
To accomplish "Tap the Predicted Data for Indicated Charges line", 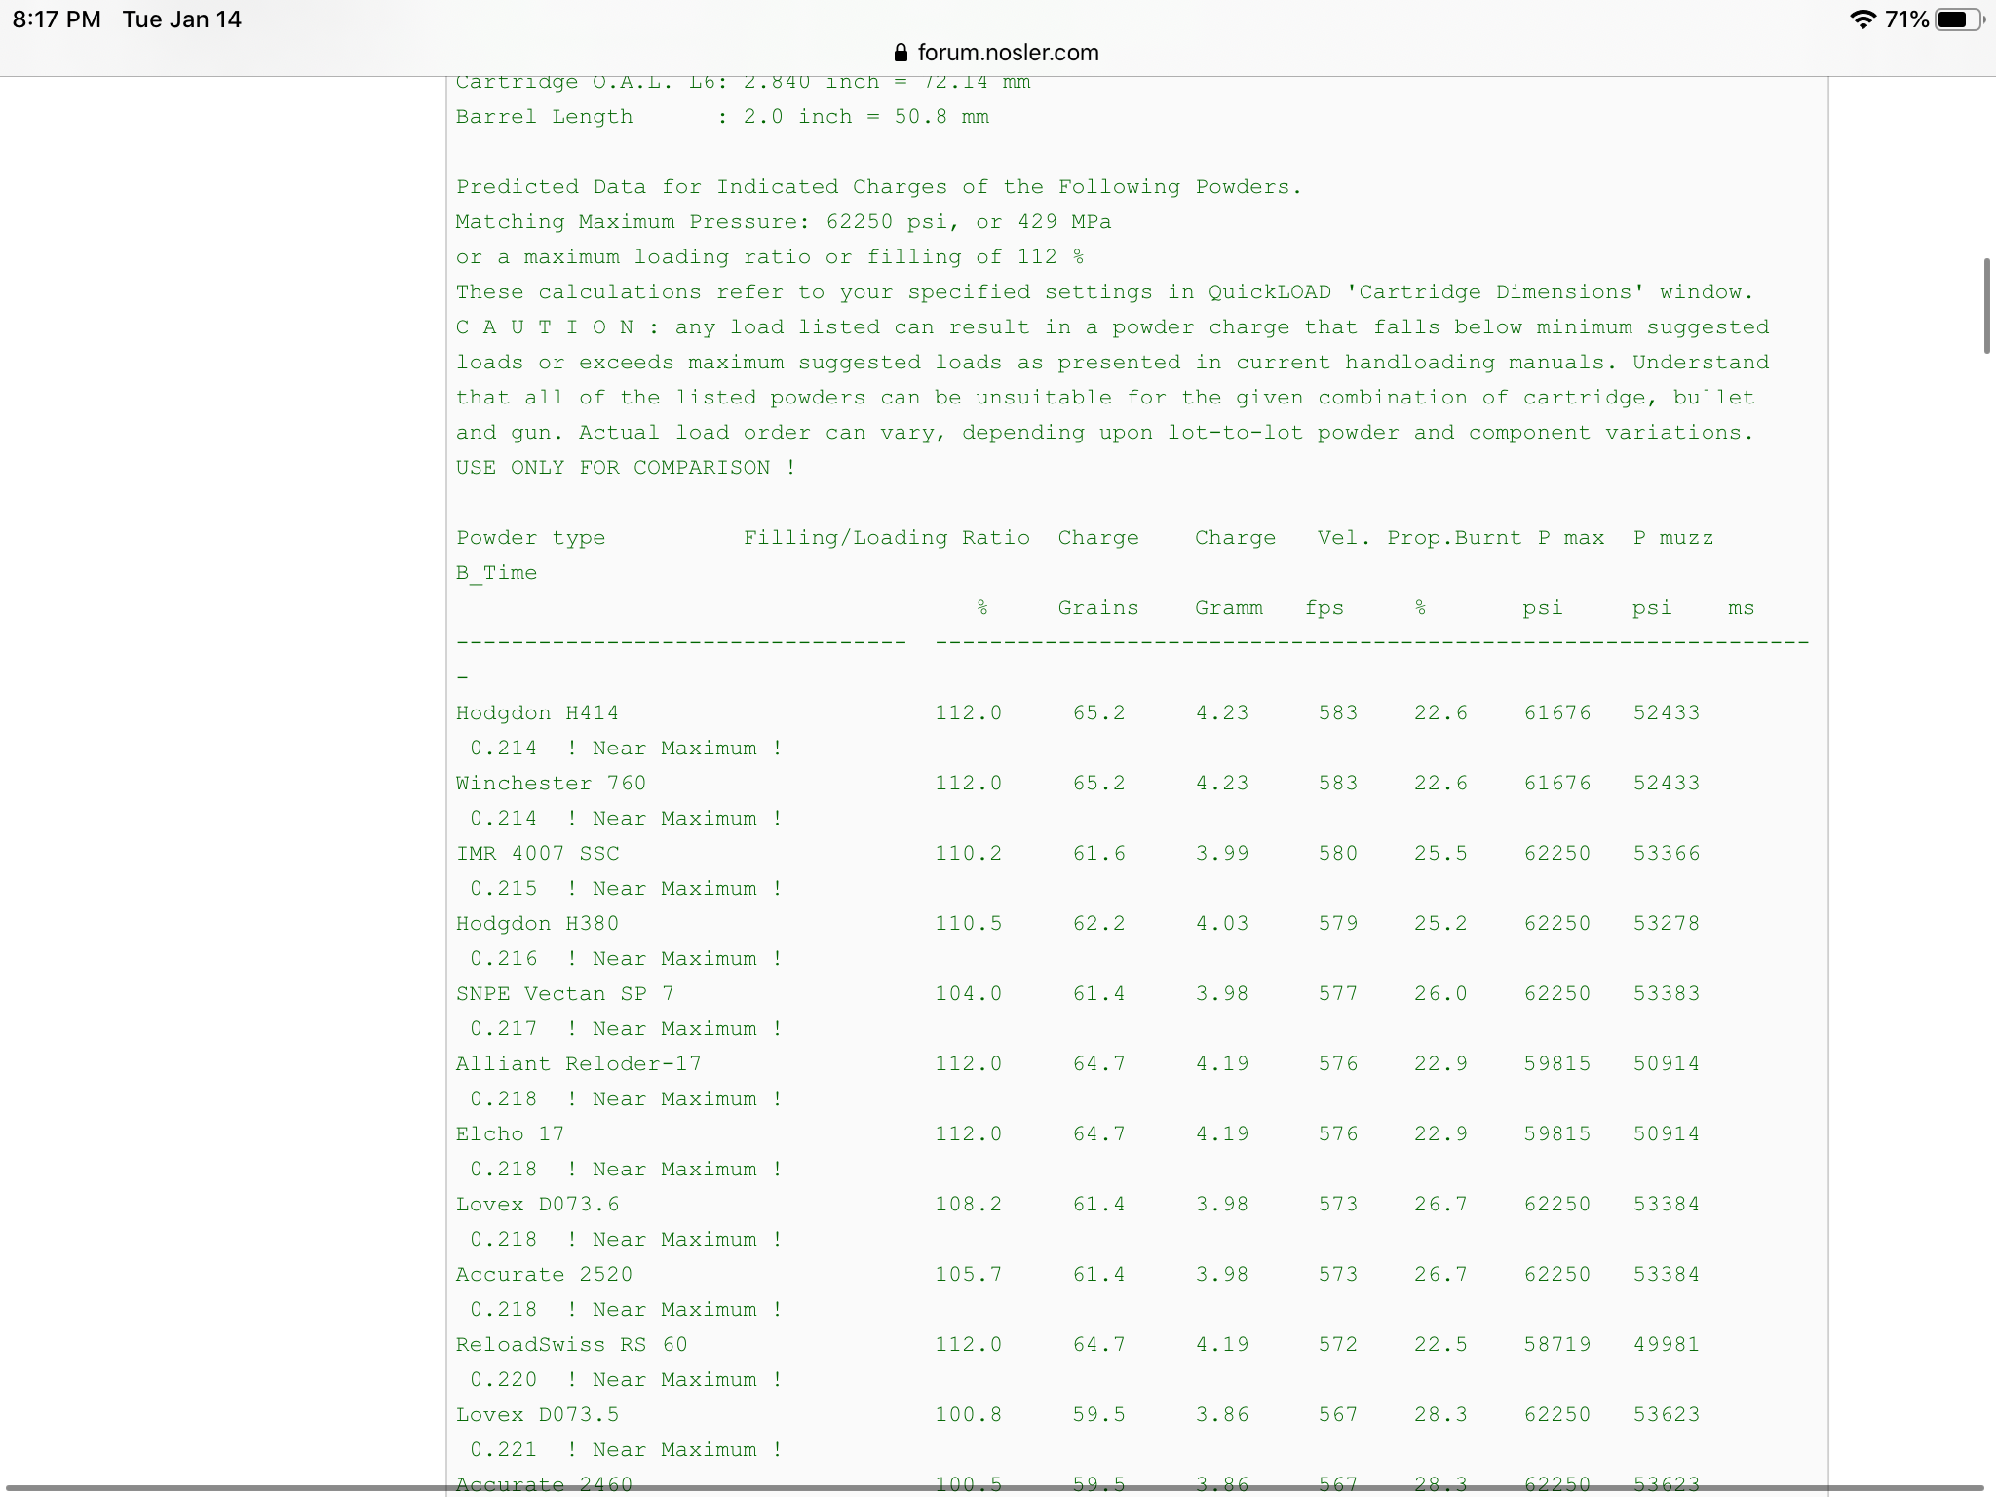I will pyautogui.click(x=879, y=187).
